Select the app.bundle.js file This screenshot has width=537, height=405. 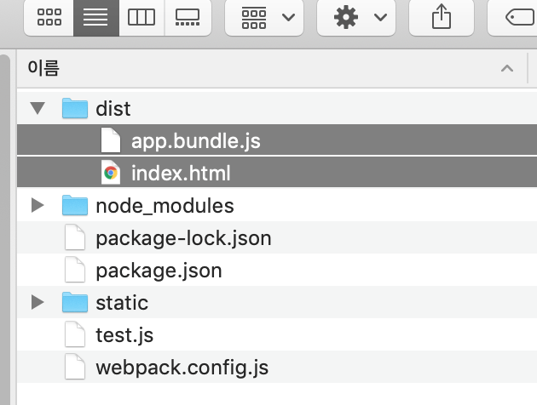coord(195,141)
